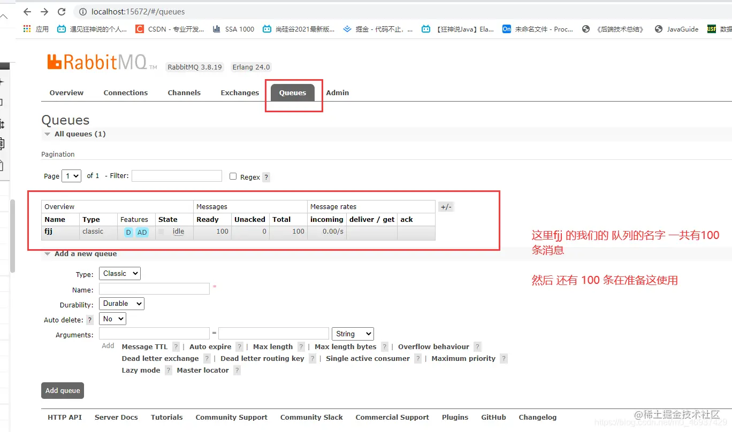Switch to the Channels tab

pos(184,92)
